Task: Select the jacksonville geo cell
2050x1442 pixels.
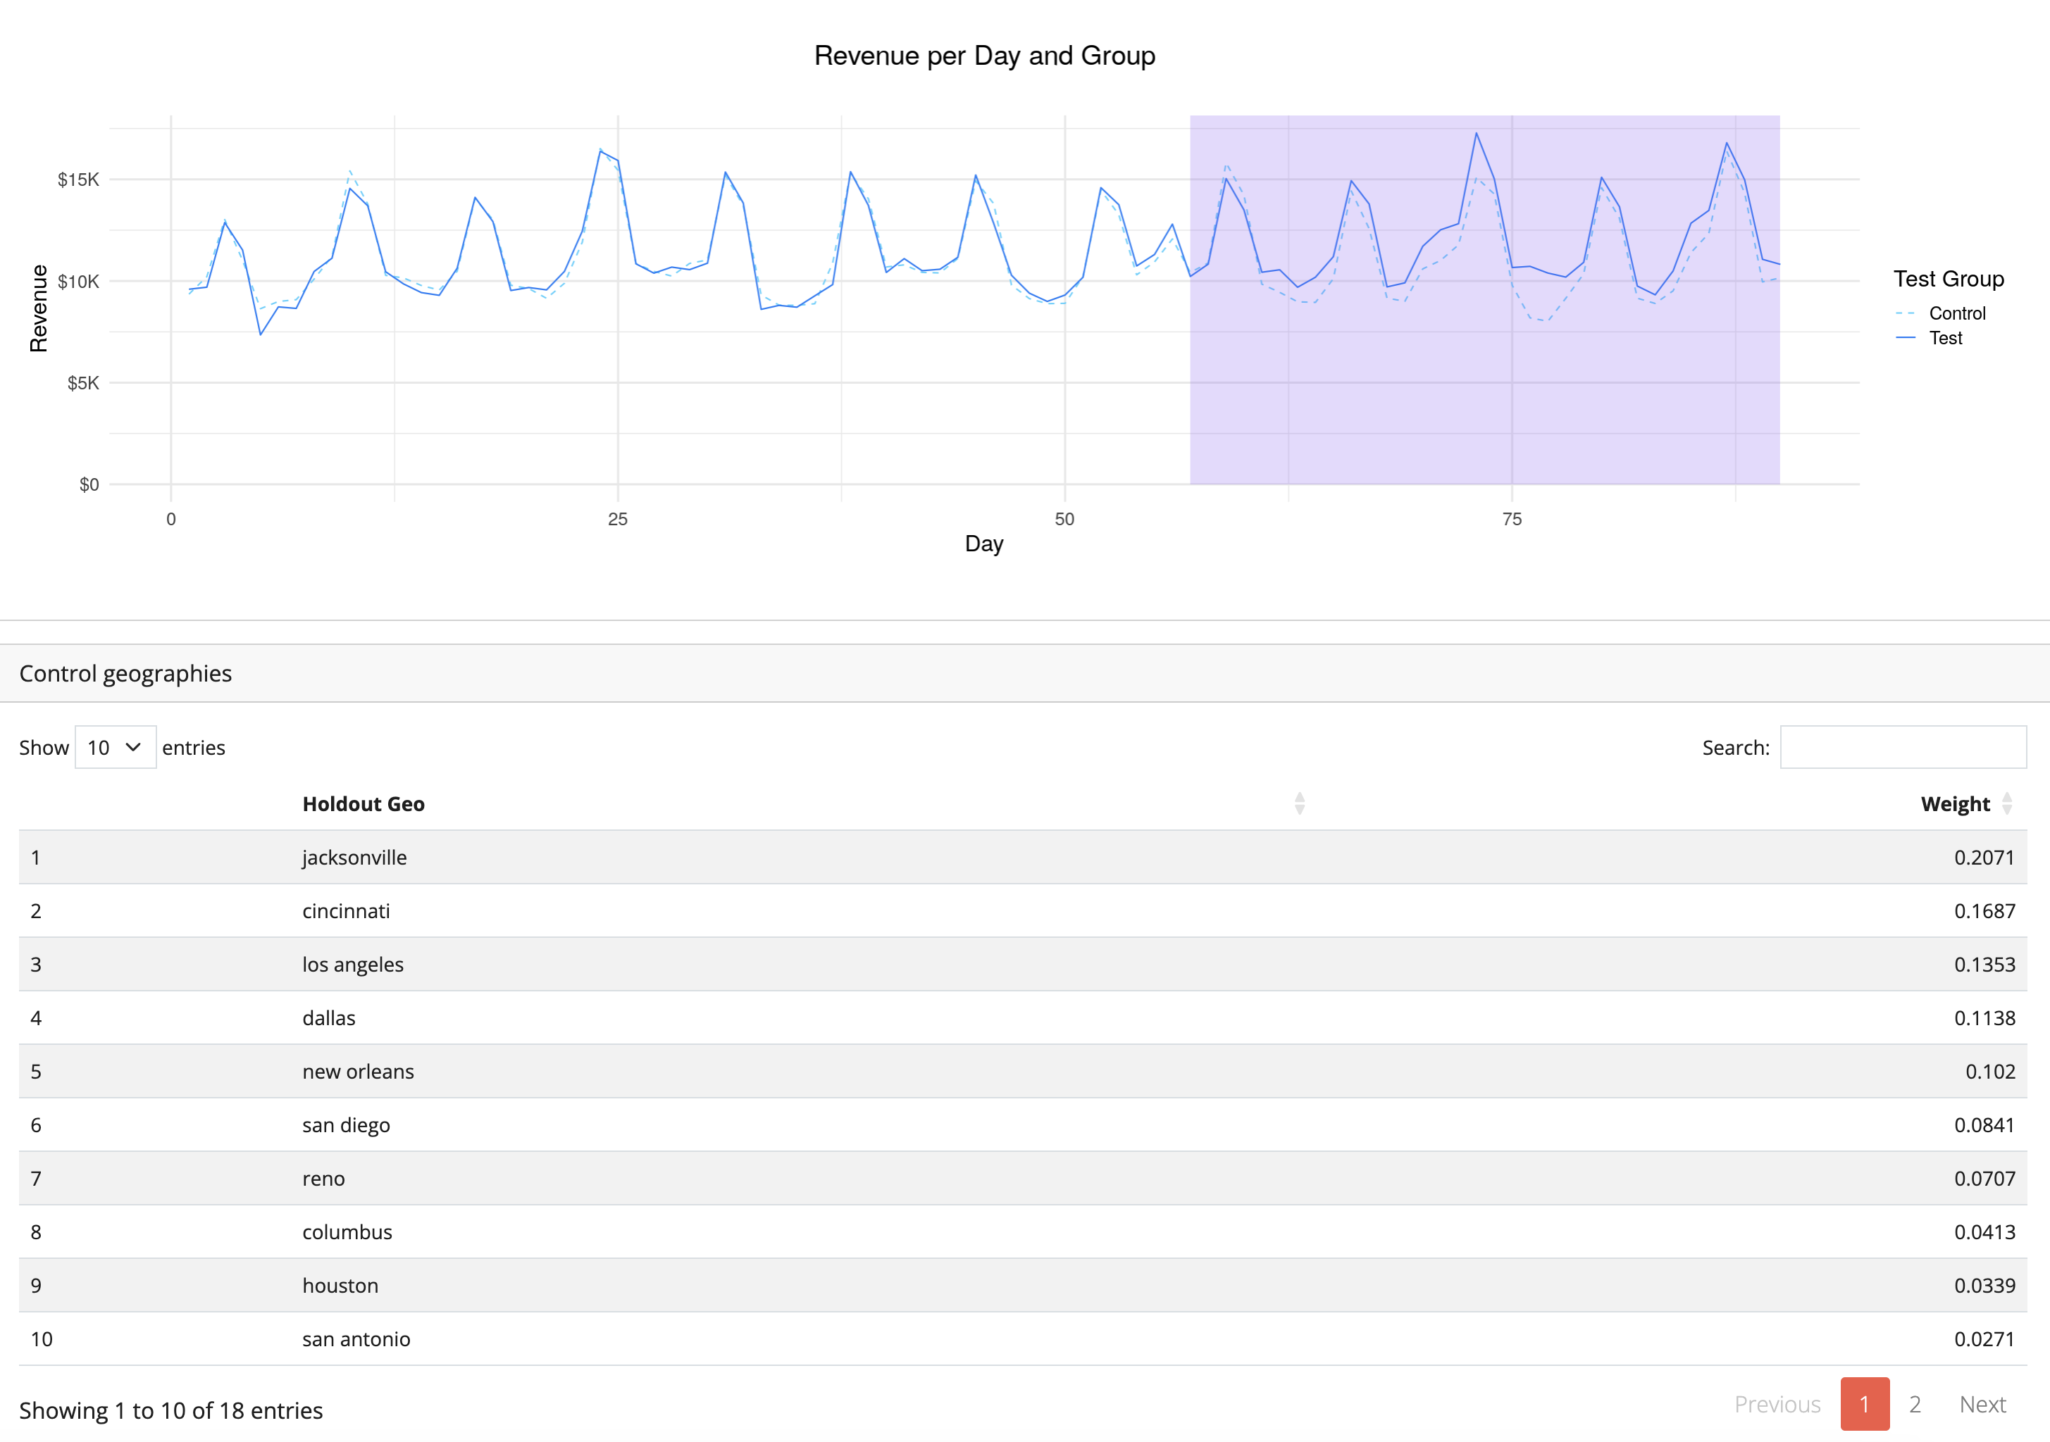Action: [354, 858]
